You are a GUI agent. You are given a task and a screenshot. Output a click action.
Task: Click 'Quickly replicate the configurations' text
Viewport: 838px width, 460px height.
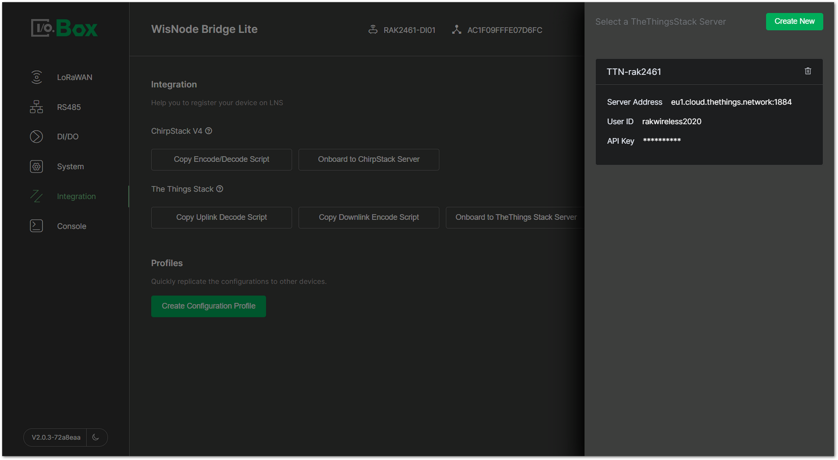[x=239, y=282]
